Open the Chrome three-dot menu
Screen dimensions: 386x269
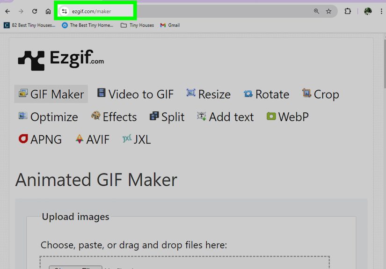[x=381, y=11]
